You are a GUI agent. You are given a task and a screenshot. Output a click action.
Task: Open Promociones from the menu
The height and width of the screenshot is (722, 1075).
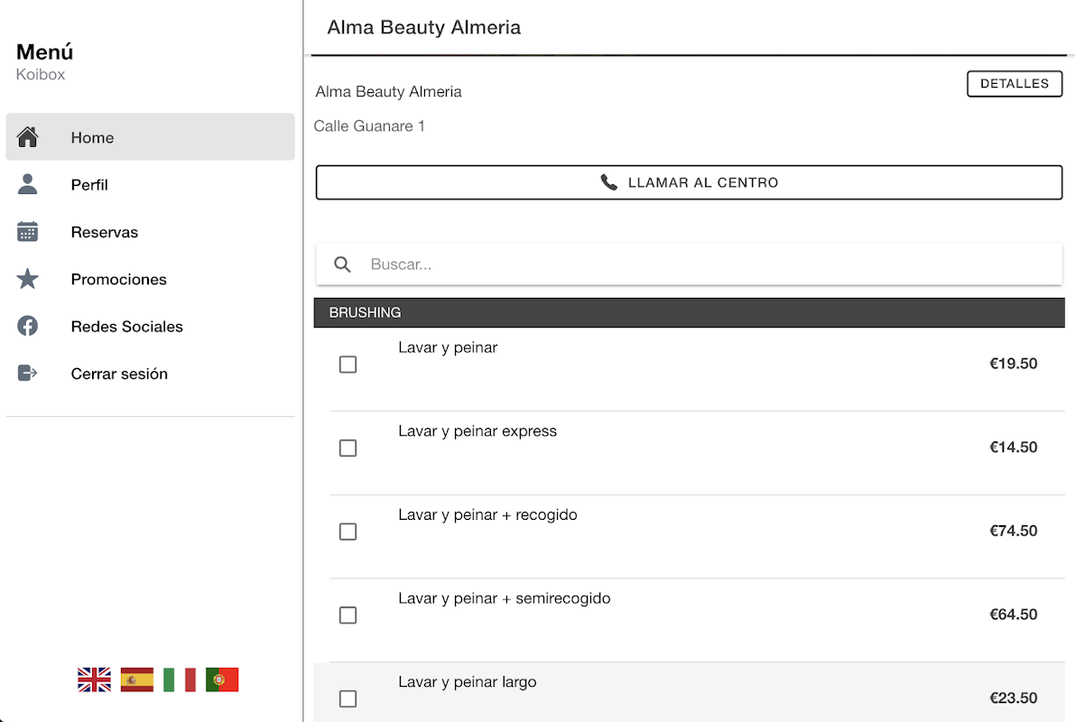150,279
